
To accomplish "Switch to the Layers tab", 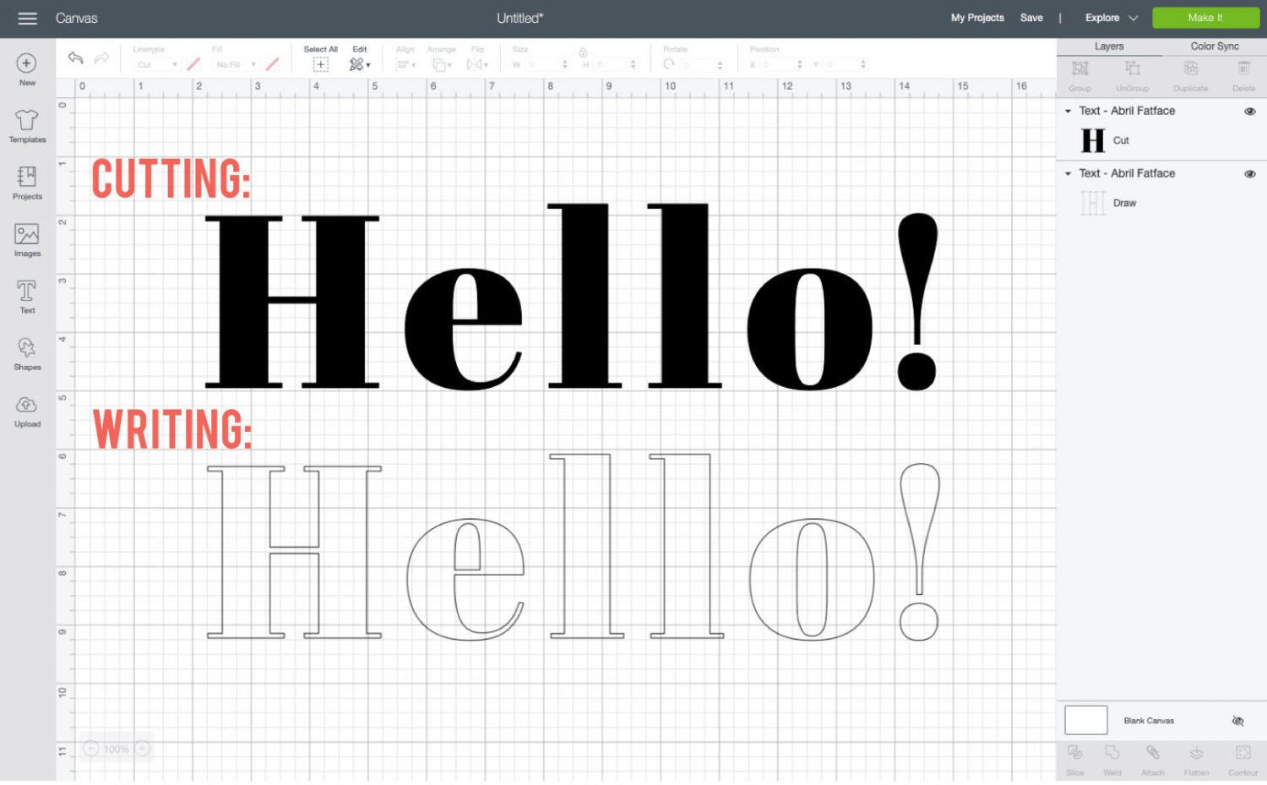I will click(1109, 46).
